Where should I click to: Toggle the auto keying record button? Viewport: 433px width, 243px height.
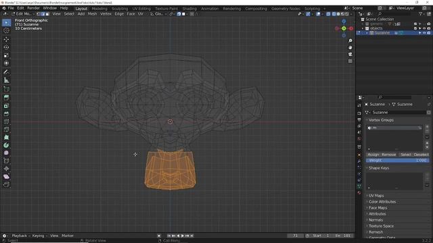[159, 236]
